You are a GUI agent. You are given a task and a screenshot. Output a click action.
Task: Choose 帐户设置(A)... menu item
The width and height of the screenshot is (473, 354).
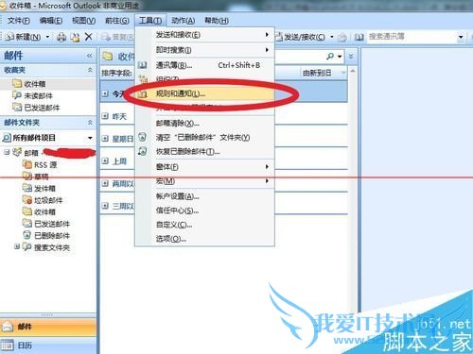click(205, 196)
